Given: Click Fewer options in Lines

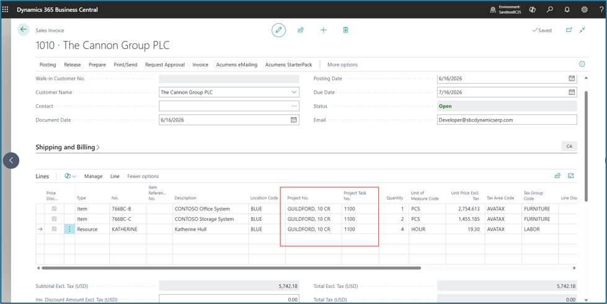Looking at the screenshot, I should (x=143, y=176).
